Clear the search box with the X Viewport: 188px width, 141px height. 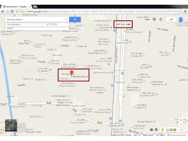[66, 19]
